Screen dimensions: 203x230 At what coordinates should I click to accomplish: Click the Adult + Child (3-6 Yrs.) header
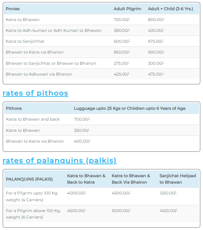(170, 9)
